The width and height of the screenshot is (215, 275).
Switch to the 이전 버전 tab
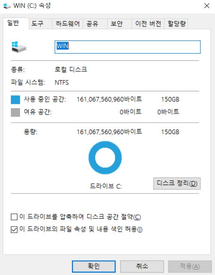pyautogui.click(x=148, y=24)
